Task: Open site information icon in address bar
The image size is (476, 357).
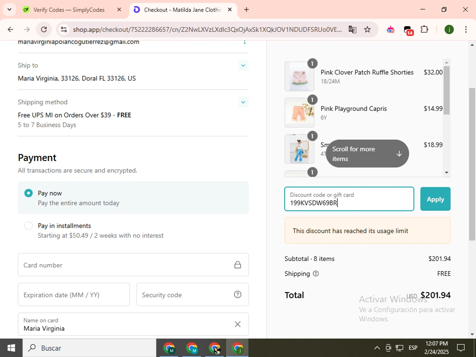Action: coord(64,30)
